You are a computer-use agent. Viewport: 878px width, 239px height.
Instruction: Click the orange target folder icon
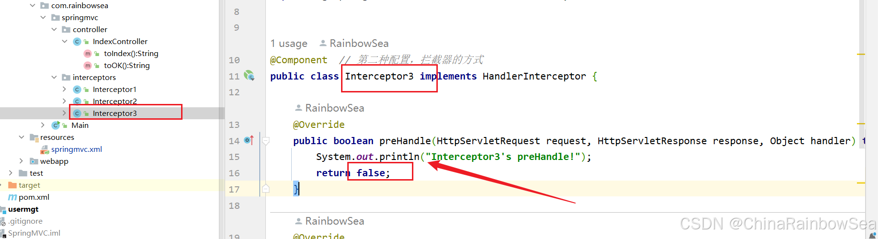tap(12, 185)
